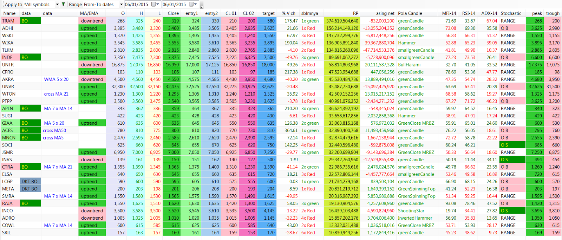Click the DKT BO cell in LCGP row

tap(31, 181)
